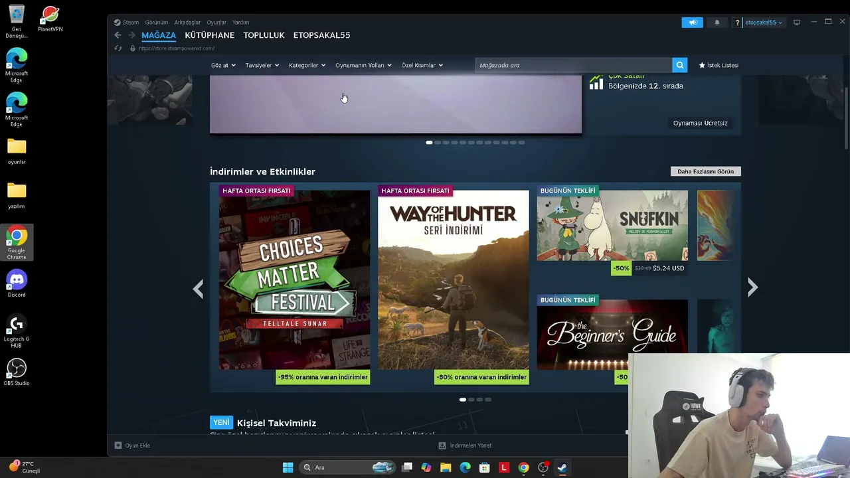Select the Discord desktop shortcut
This screenshot has height=478, width=850.
point(17,284)
